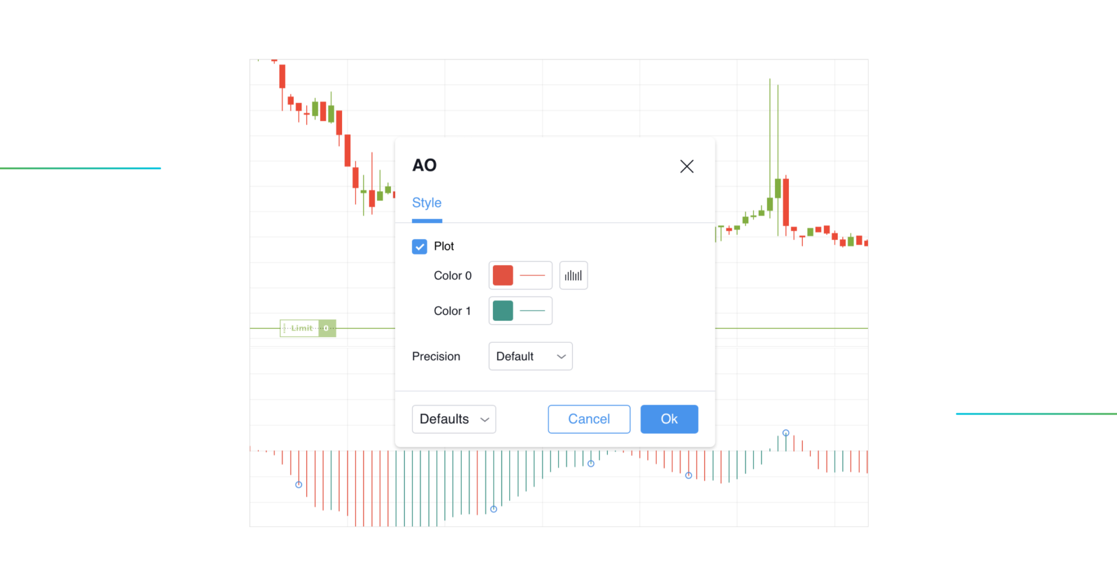The width and height of the screenshot is (1117, 586).
Task: Click the leftmost circle marker on AO histogram
Action: 298,485
